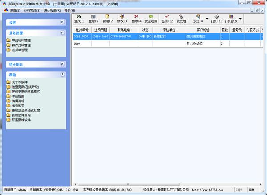The image size is (267, 195).
Task: Click the 发送短信 send SMS icon
Action: pyautogui.click(x=151, y=18)
